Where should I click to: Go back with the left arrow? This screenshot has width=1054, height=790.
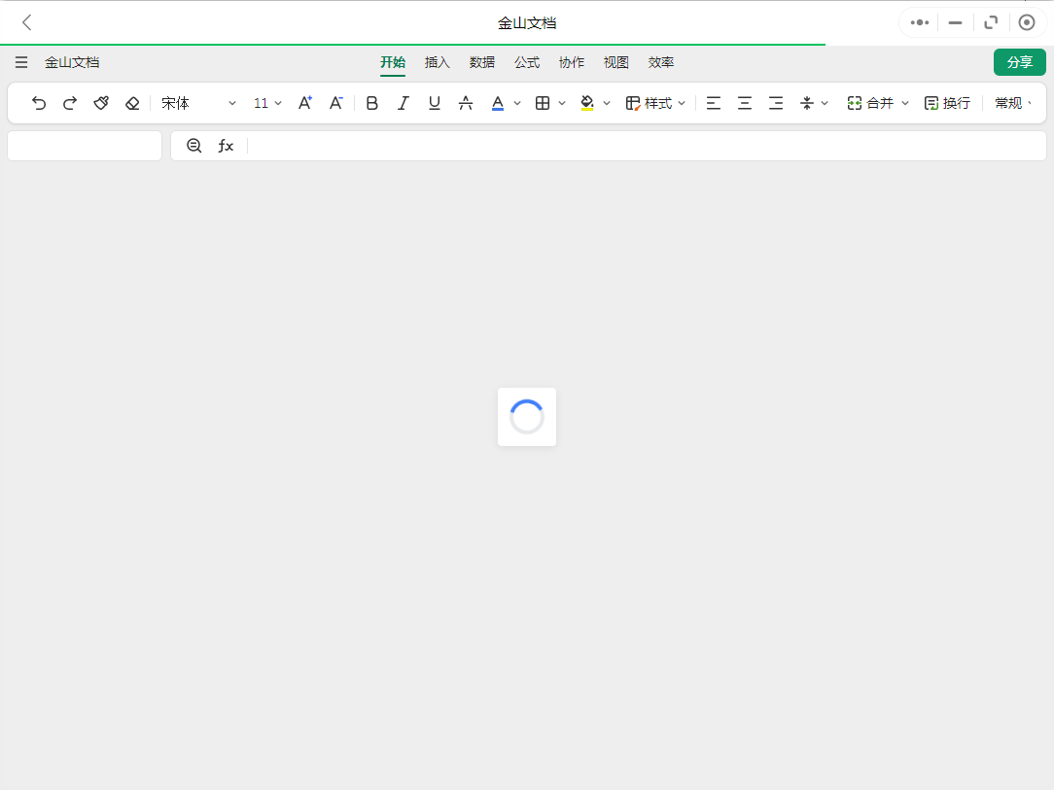pos(27,23)
